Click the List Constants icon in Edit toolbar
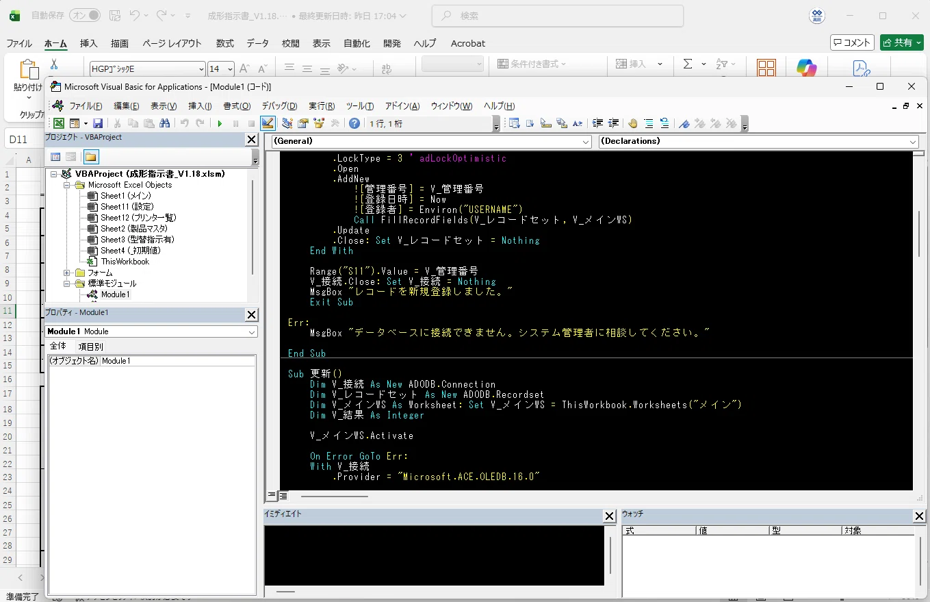The height and width of the screenshot is (602, 930). [x=530, y=123]
